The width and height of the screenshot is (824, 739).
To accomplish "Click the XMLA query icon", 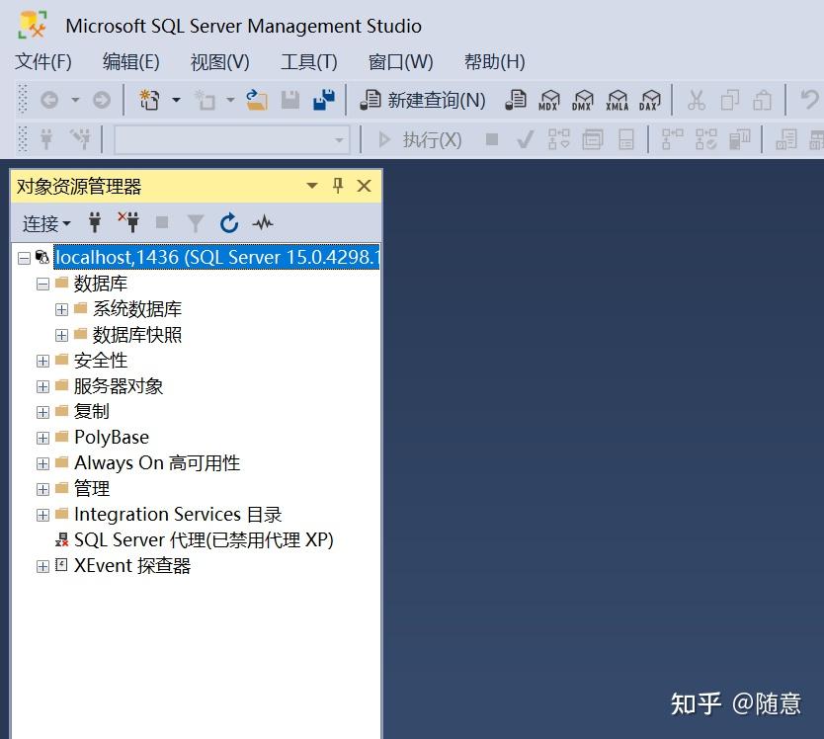I will 617,100.
